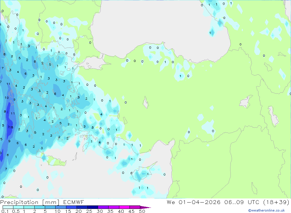
Task: Click the 0.1–0.5 mm legend color swatch
Action: [8, 207]
